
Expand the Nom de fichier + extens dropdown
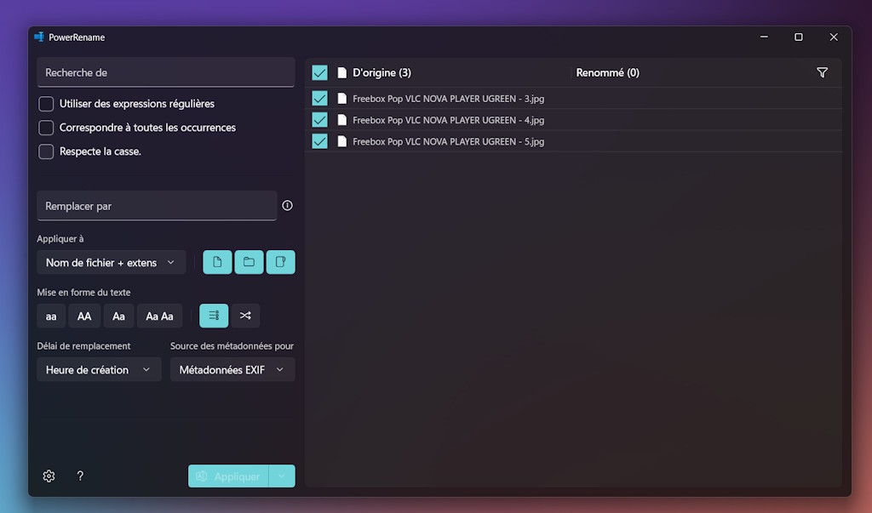coord(111,263)
